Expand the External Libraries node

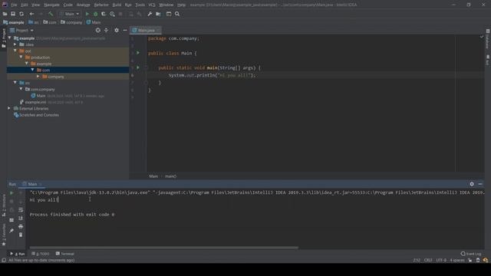[x=9, y=108]
